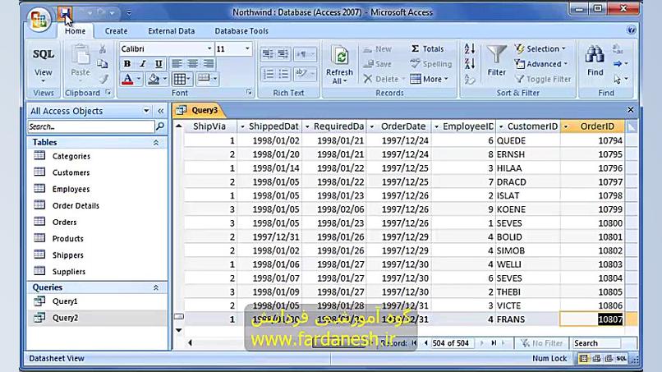Toggle Underline formatting
Screen dimensions: 662x372
[x=159, y=64]
